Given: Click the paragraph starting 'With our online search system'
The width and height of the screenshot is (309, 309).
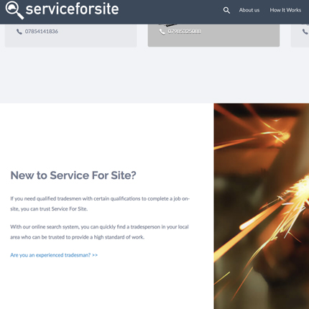Looking at the screenshot, I should pyautogui.click(x=99, y=232).
